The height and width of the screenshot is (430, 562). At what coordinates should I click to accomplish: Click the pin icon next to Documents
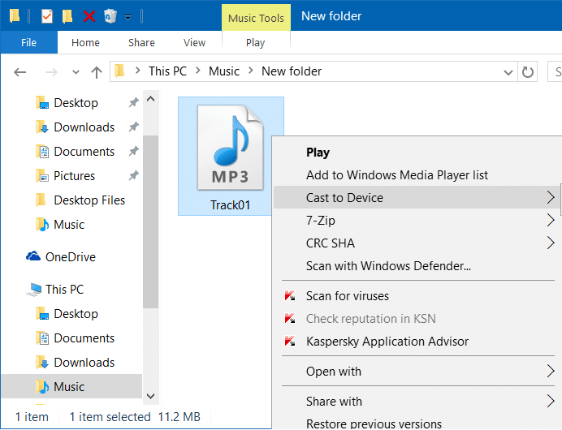[134, 151]
